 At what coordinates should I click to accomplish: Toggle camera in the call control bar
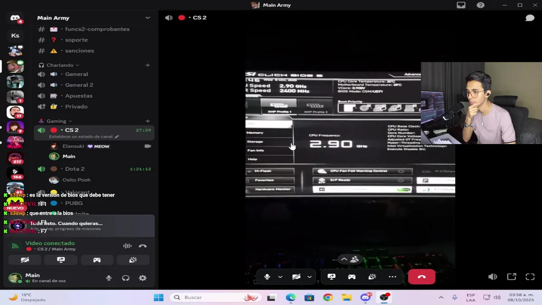pyautogui.click(x=296, y=277)
